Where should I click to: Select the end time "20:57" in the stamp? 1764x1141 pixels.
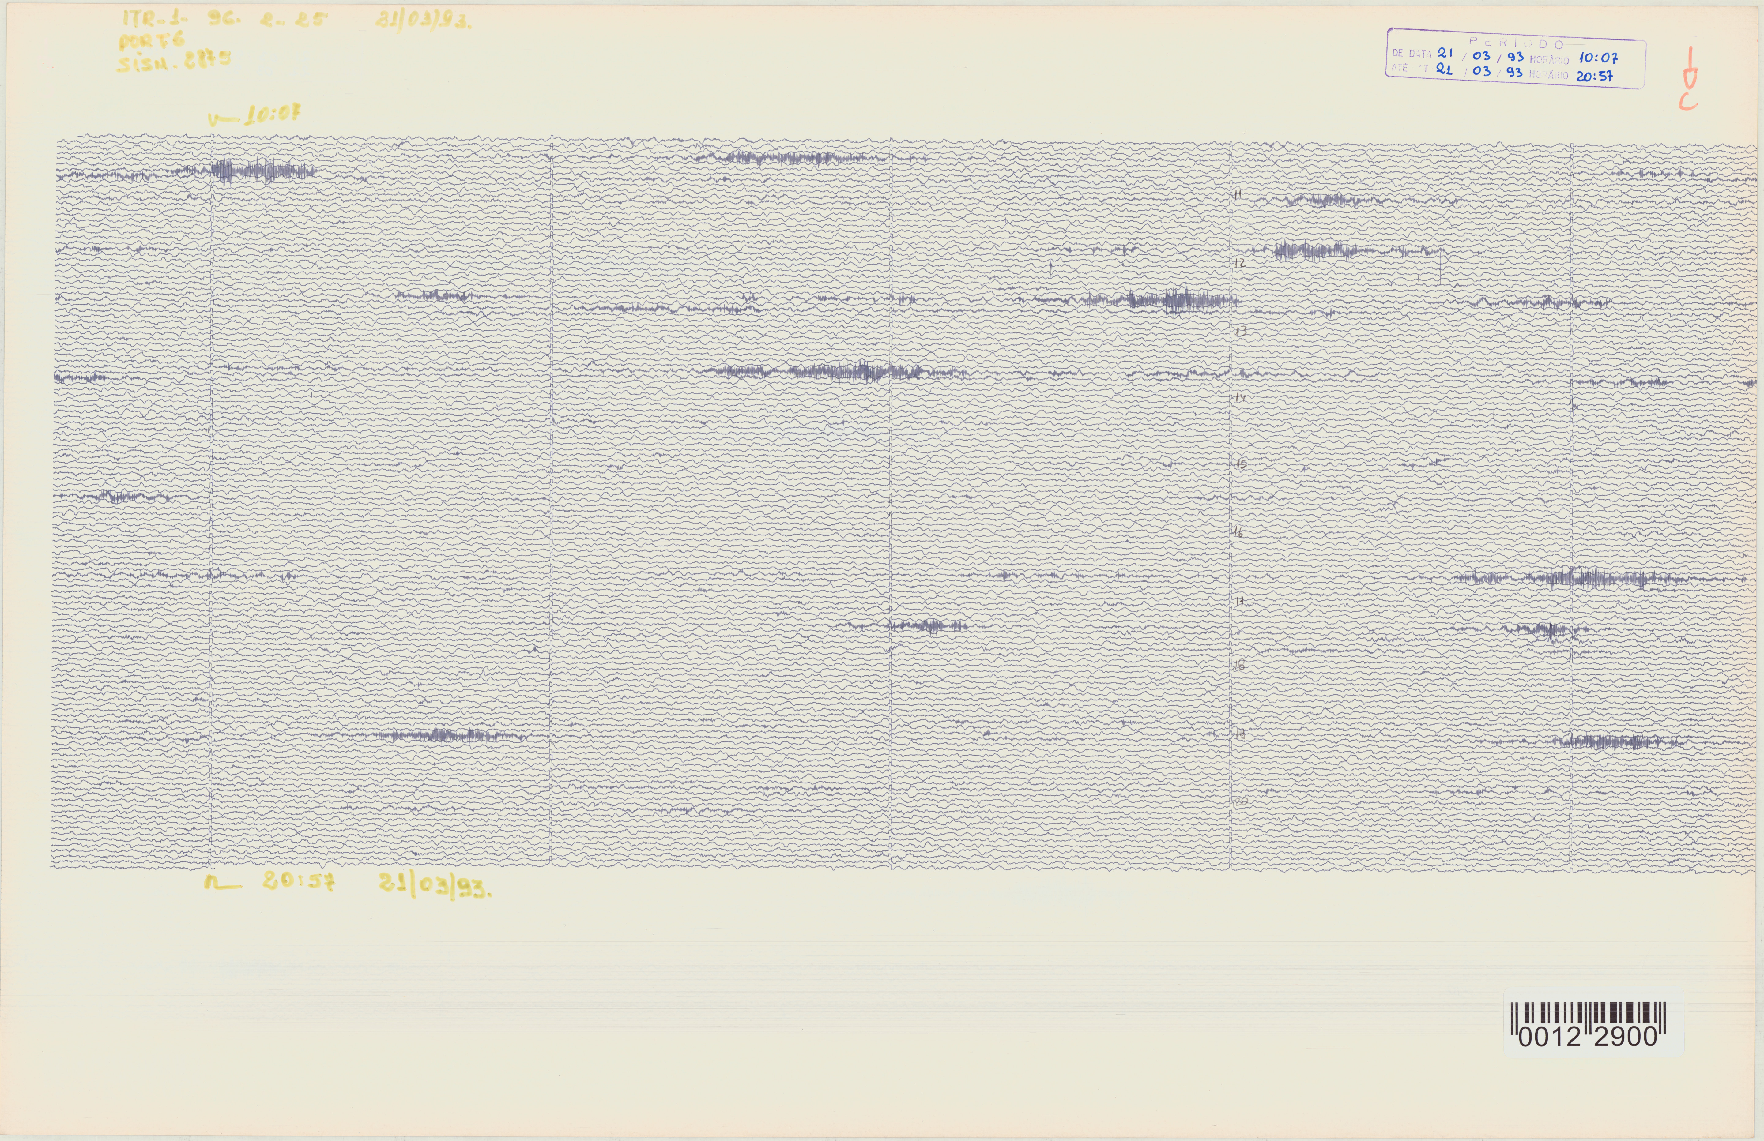[x=1595, y=76]
